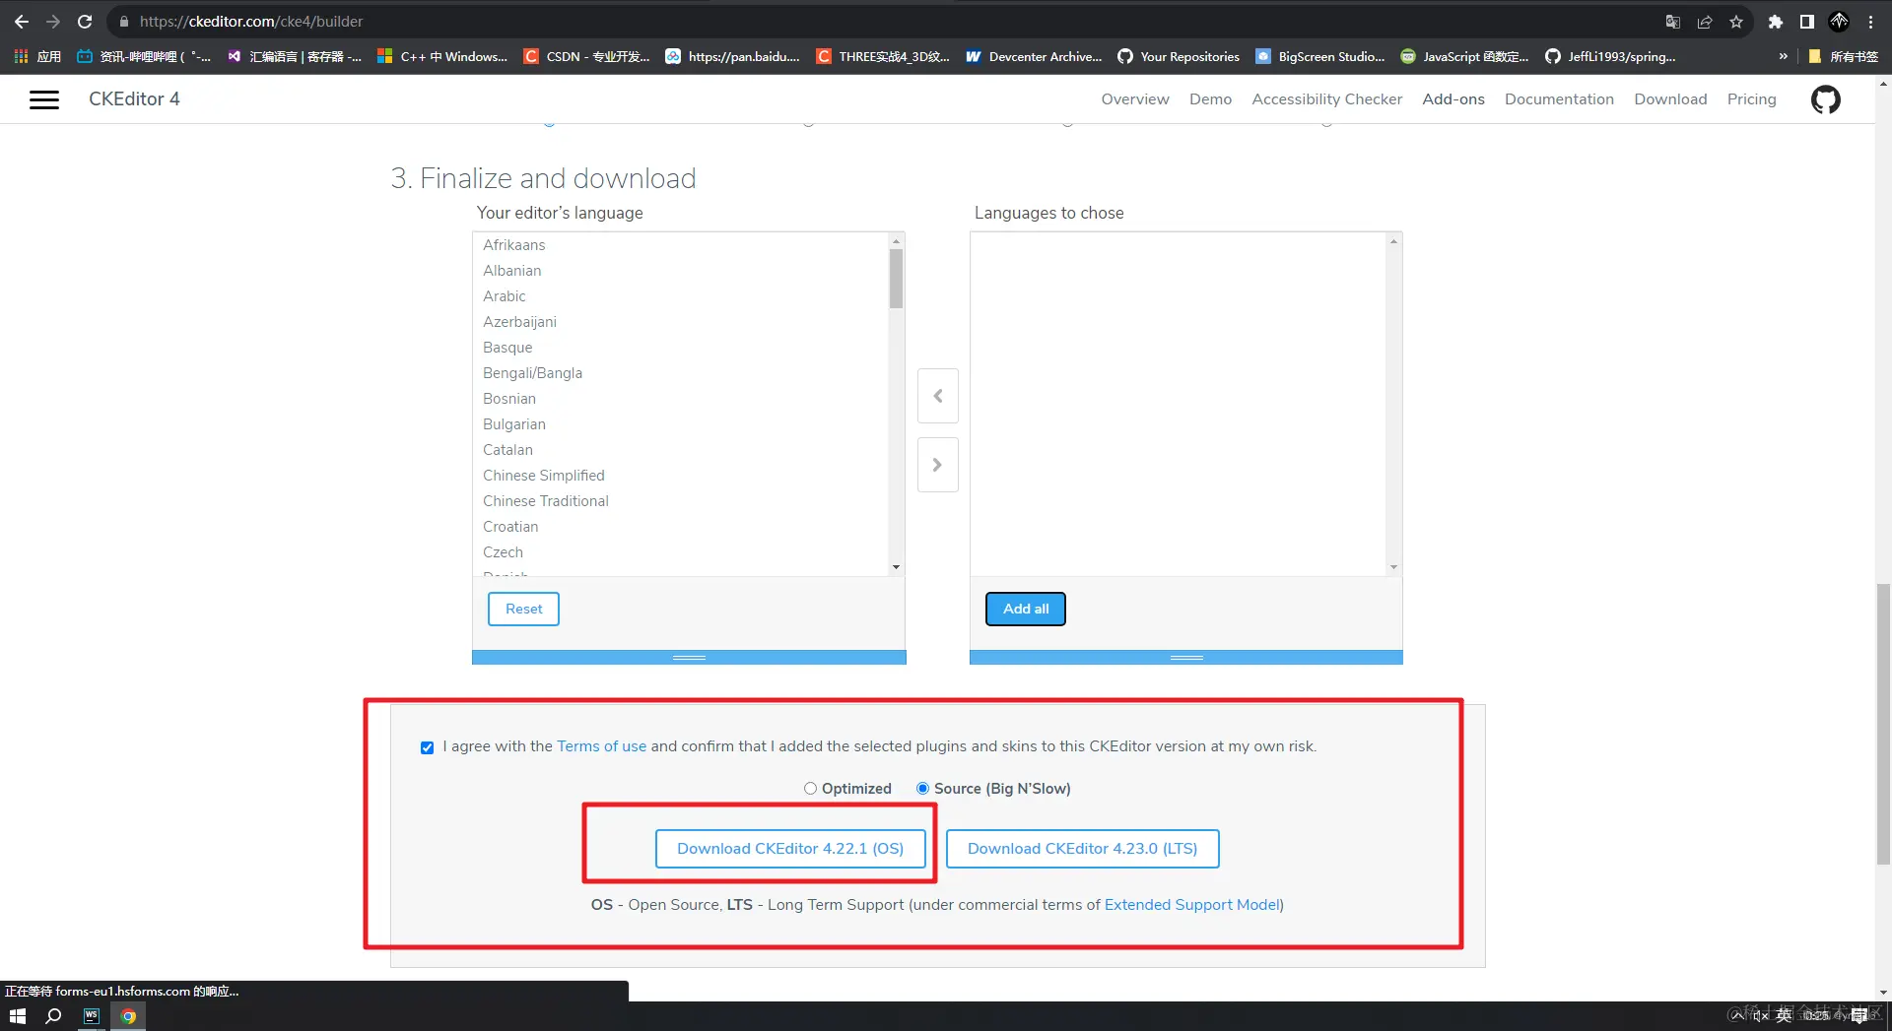Viewport: 1892px width, 1031px height.
Task: Click the language list scrollbar thumb
Action: (x=896, y=279)
